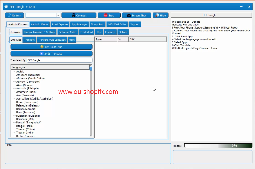
Task: Open the device selection dropdown arrow
Action: coord(58,16)
